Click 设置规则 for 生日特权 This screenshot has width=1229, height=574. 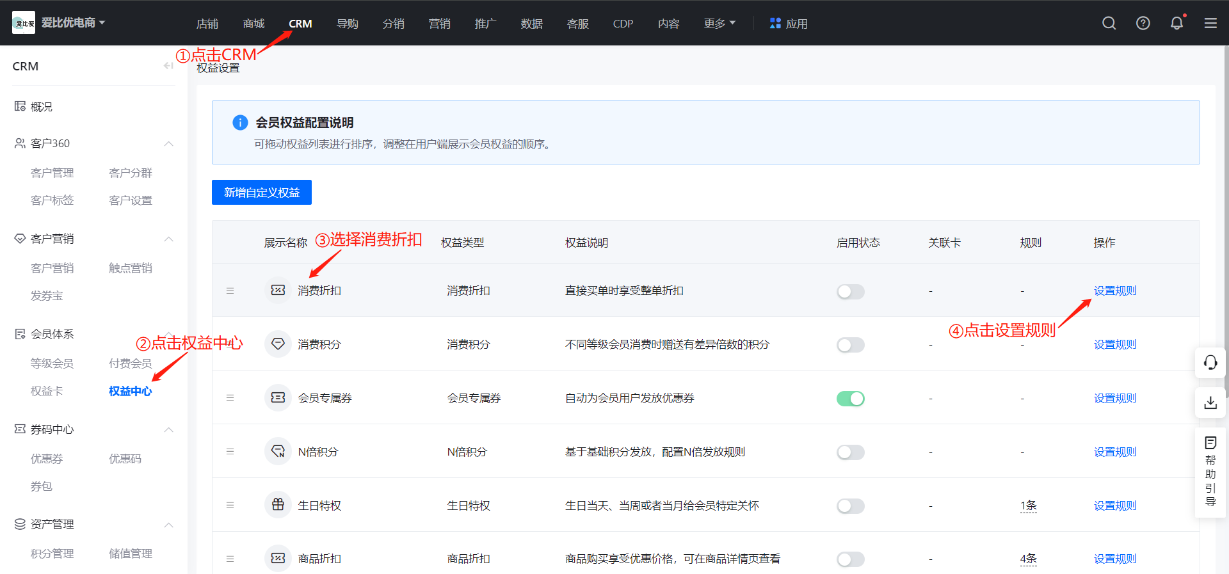click(1115, 506)
